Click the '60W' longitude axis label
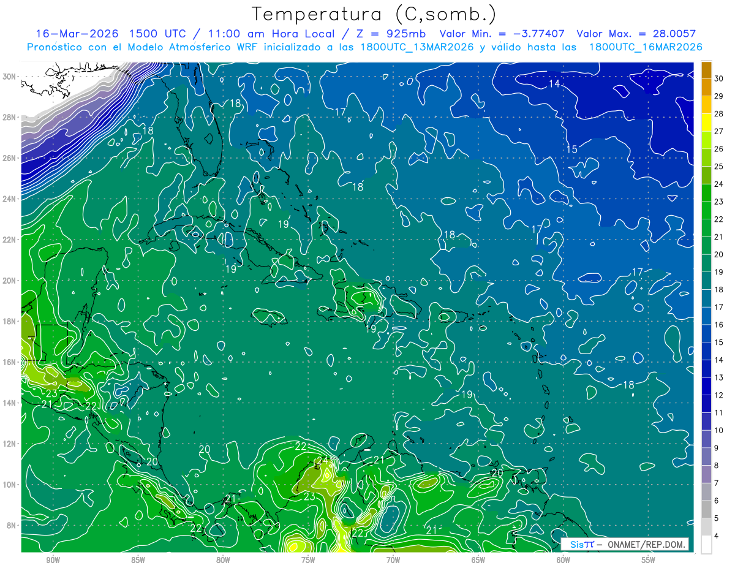The image size is (735, 568). point(563,560)
